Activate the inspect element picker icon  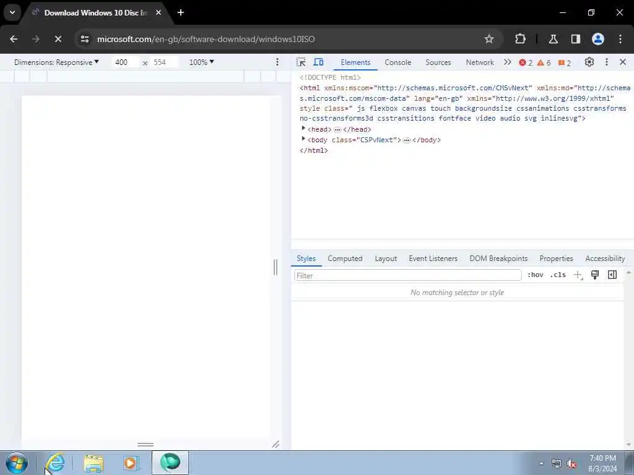tap(301, 62)
